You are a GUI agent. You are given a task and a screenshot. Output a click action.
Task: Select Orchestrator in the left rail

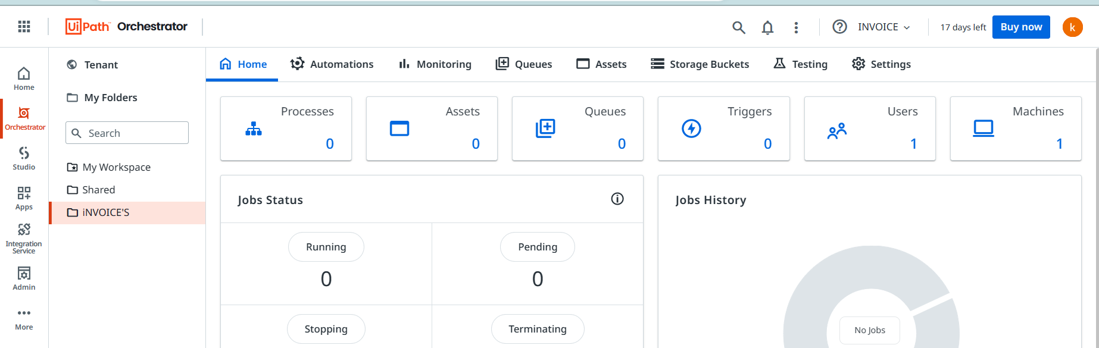[x=25, y=119]
